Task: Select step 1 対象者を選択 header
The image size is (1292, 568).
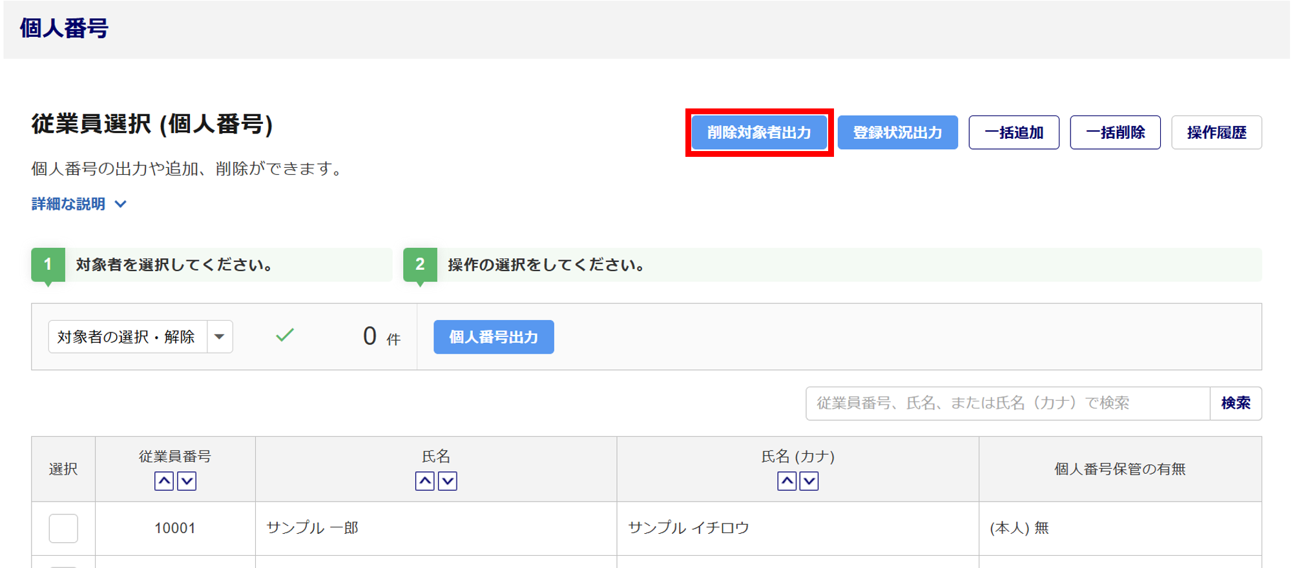Action: tap(174, 265)
